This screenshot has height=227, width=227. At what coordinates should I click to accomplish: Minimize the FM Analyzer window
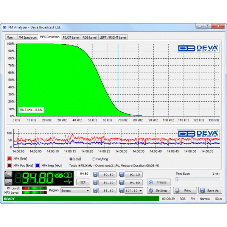click(x=200, y=26)
